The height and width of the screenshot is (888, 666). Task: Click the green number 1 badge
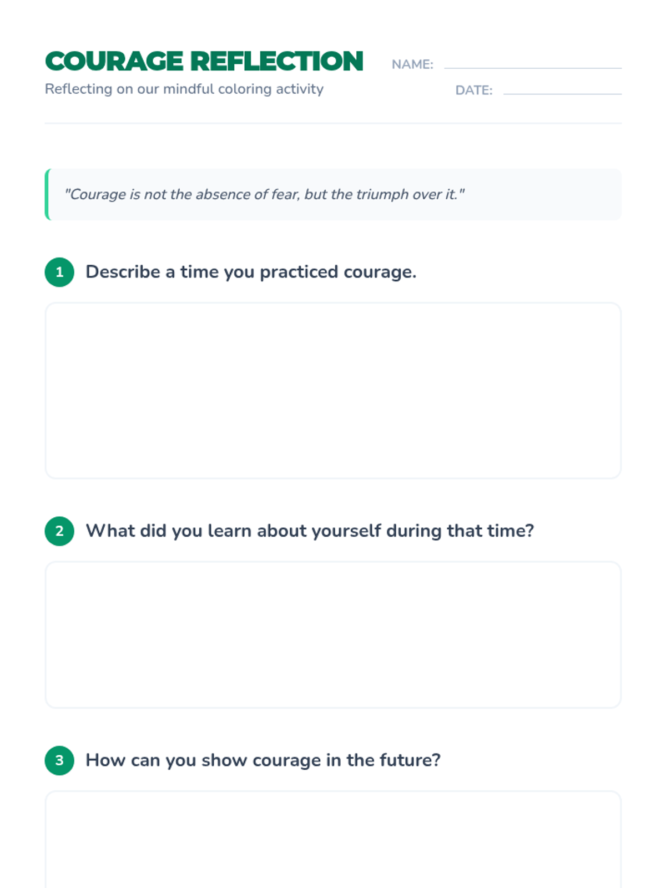59,272
